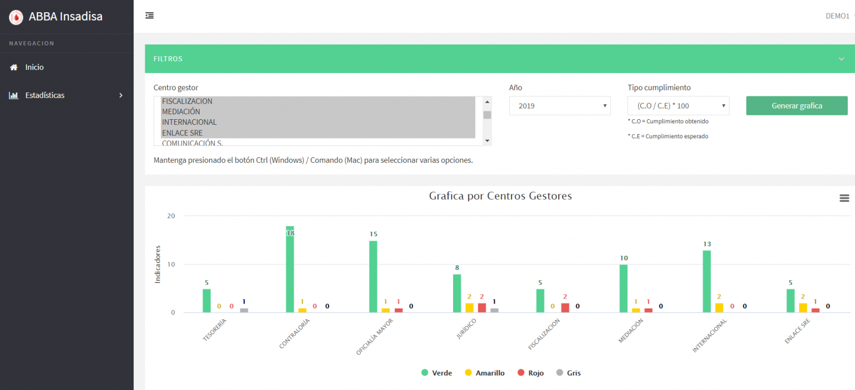Click the green OFICIALIA MAYOR bar with 15
Image resolution: width=855 pixels, height=390 pixels.
pyautogui.click(x=373, y=276)
